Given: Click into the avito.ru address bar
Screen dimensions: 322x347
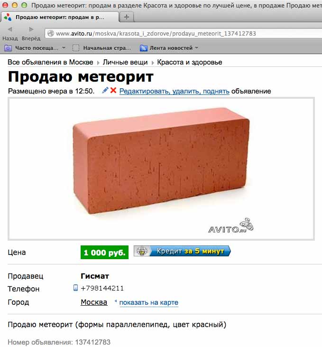Looking at the screenshot, I should tap(184, 33).
